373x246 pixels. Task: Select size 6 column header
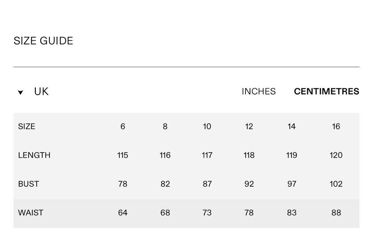click(123, 126)
